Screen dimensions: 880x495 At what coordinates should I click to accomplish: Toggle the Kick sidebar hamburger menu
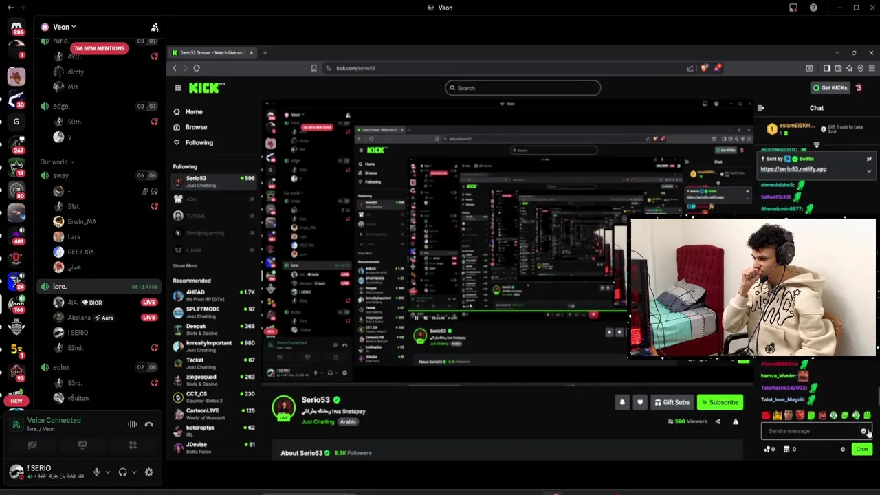pyautogui.click(x=177, y=88)
